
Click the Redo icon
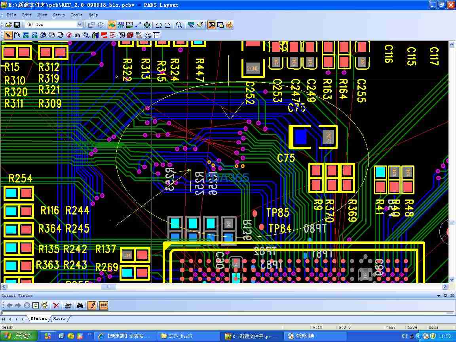(167, 25)
